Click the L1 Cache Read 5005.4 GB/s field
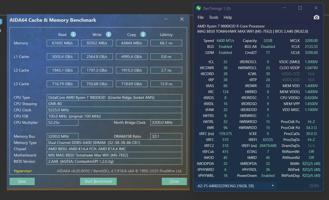329x200 pixels. 62,57
